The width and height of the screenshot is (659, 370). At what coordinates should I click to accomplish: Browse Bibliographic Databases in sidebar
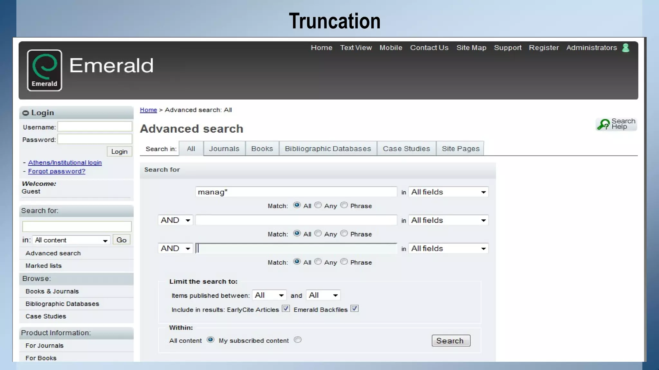click(62, 304)
